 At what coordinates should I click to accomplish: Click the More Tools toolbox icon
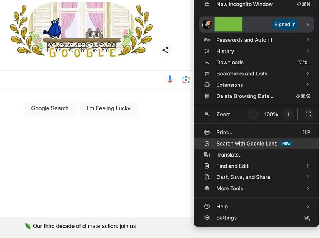click(x=207, y=188)
